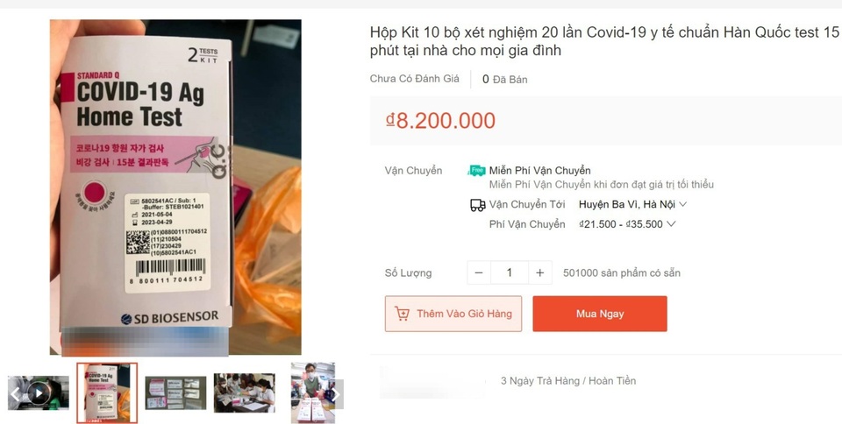
Task: Click the free shipping badge icon
Action: click(477, 171)
